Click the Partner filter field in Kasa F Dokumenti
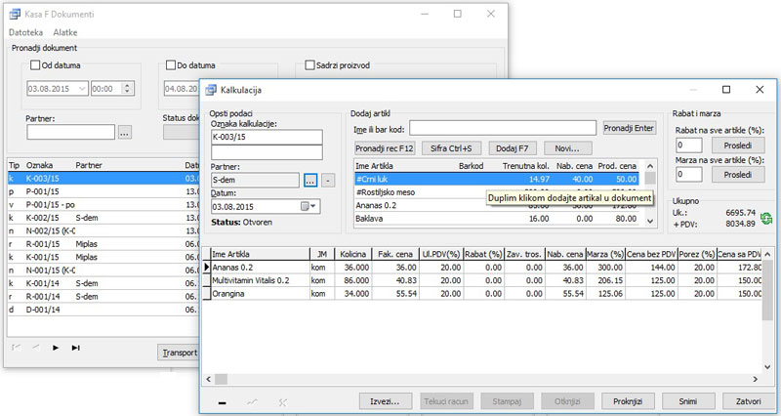This screenshot has width=781, height=416. (70, 132)
